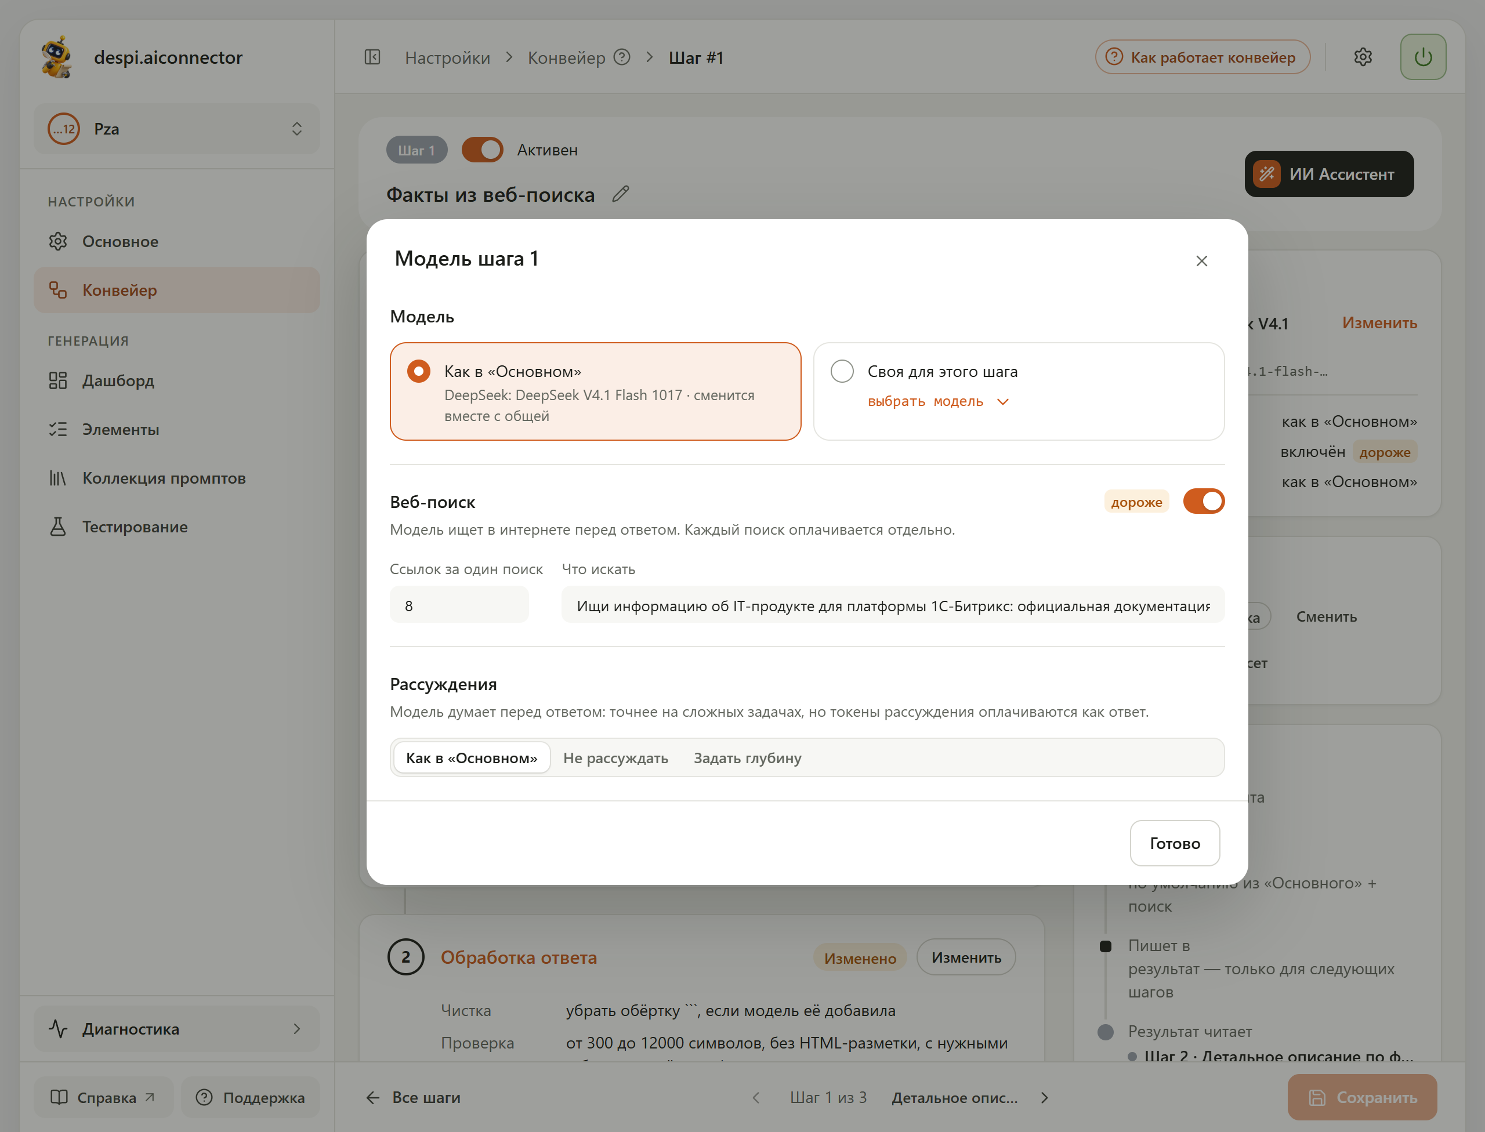Collapse the sidebar with the panel icon
1485x1132 pixels.
click(372, 57)
